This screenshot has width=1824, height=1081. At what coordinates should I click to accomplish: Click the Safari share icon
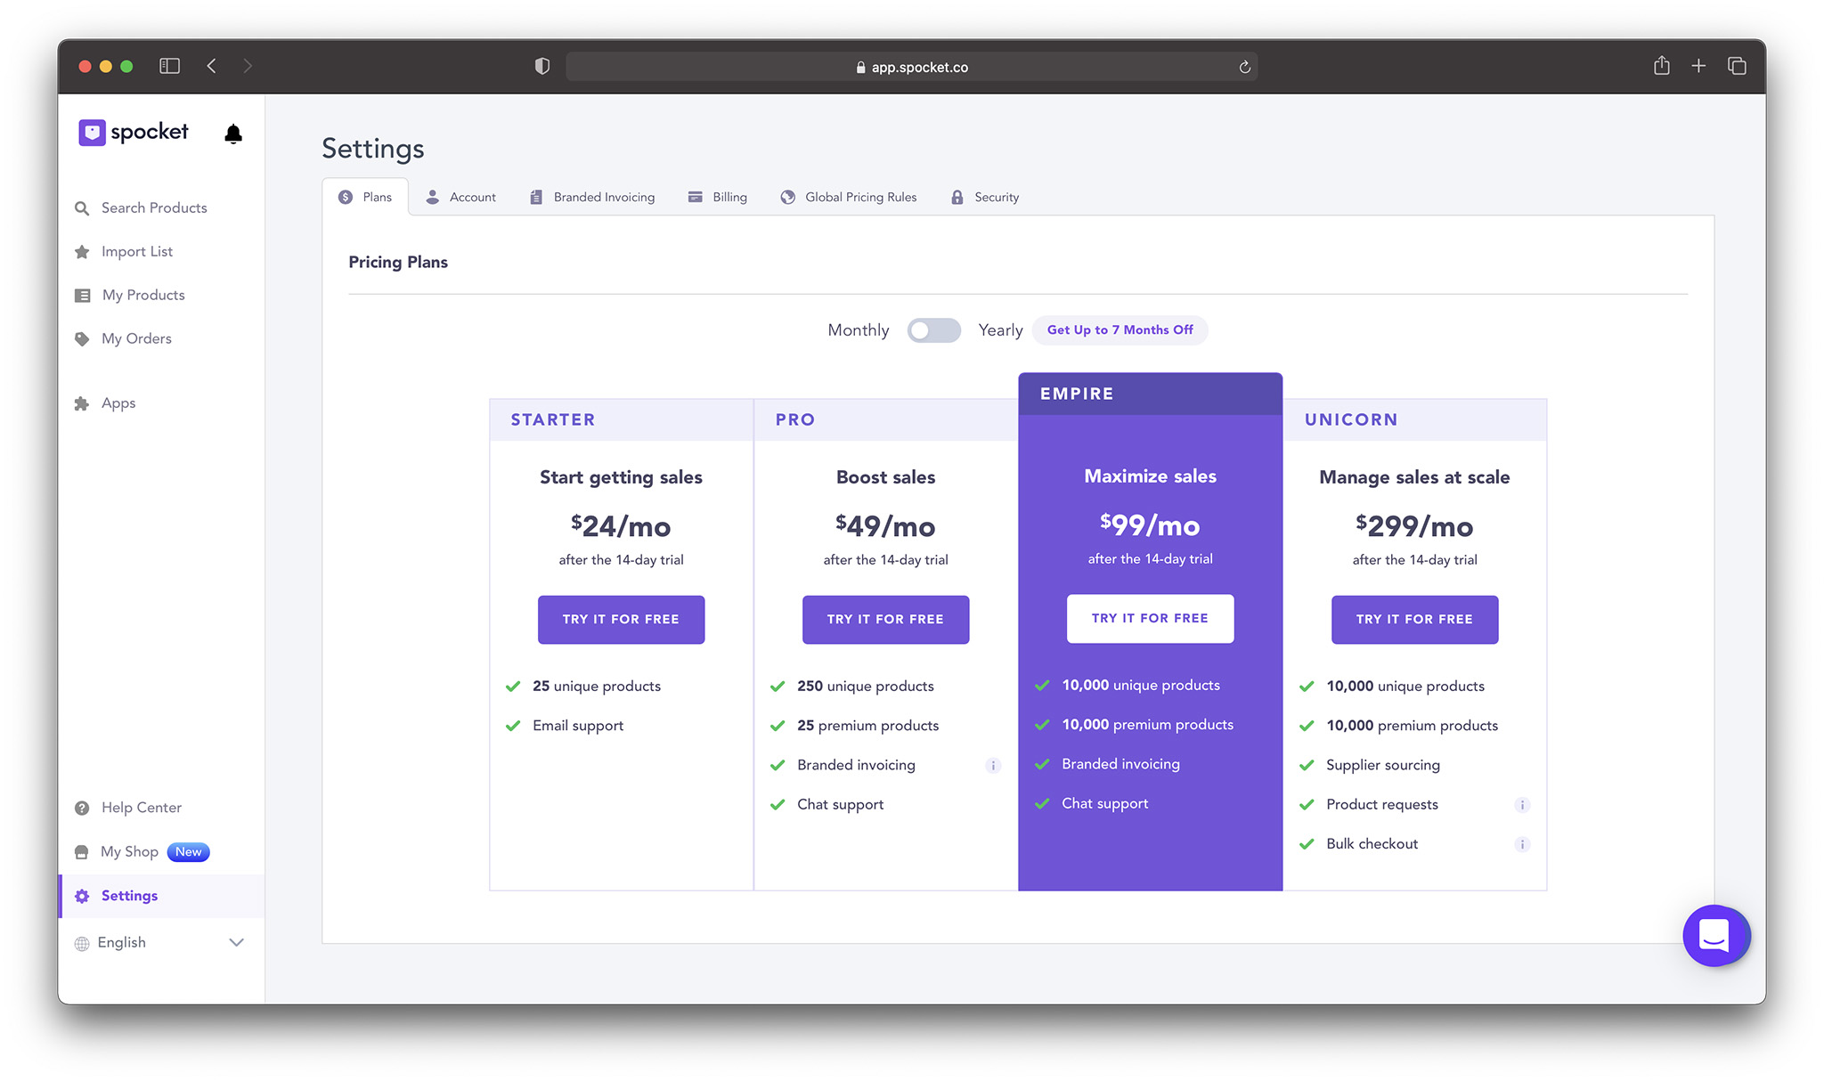[x=1660, y=66]
